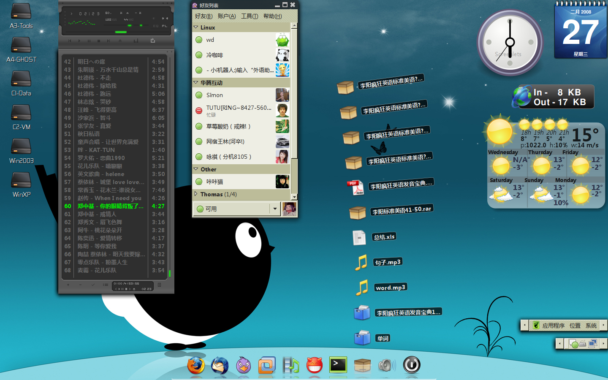Image resolution: width=608 pixels, height=380 pixels.
Task: Open the 应用程序 panel menu
Action: tap(554, 326)
